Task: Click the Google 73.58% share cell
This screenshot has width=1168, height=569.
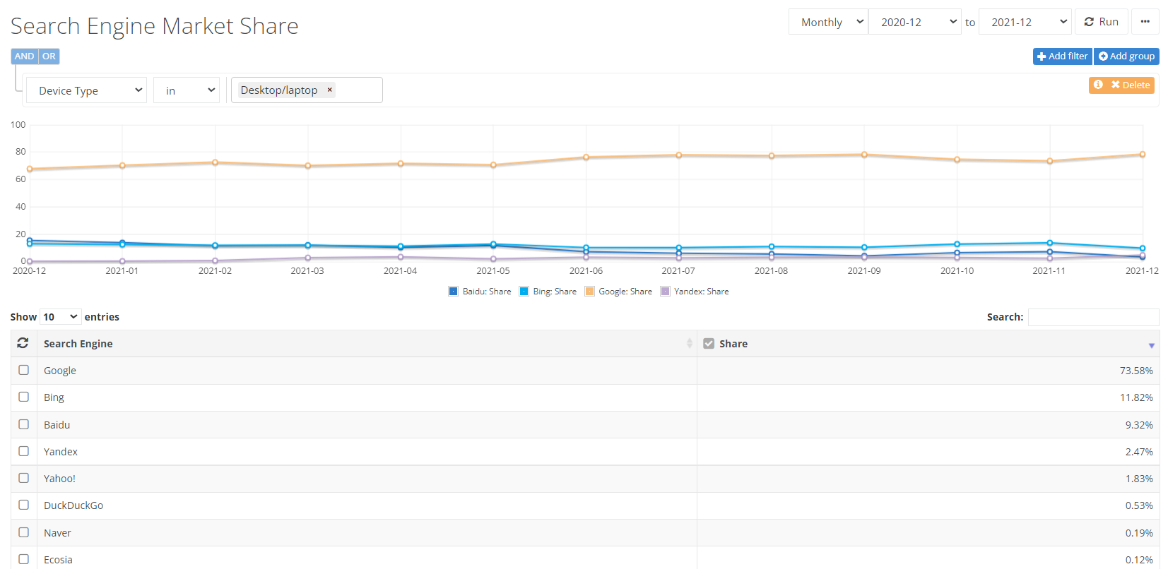Action: pos(928,371)
